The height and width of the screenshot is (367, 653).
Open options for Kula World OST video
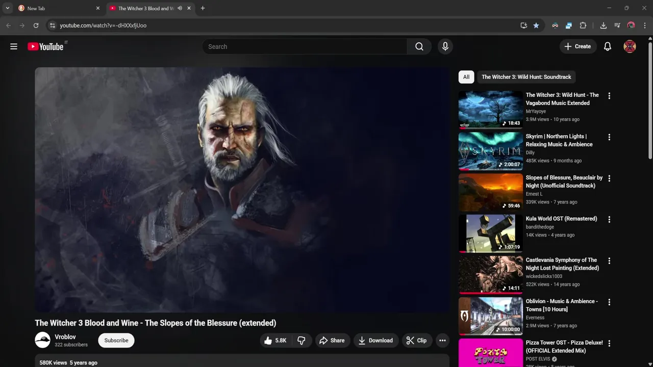pos(609,220)
